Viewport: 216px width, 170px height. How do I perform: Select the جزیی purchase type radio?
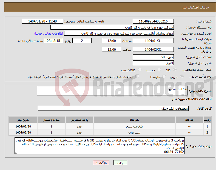pyautogui.click(x=182, y=76)
